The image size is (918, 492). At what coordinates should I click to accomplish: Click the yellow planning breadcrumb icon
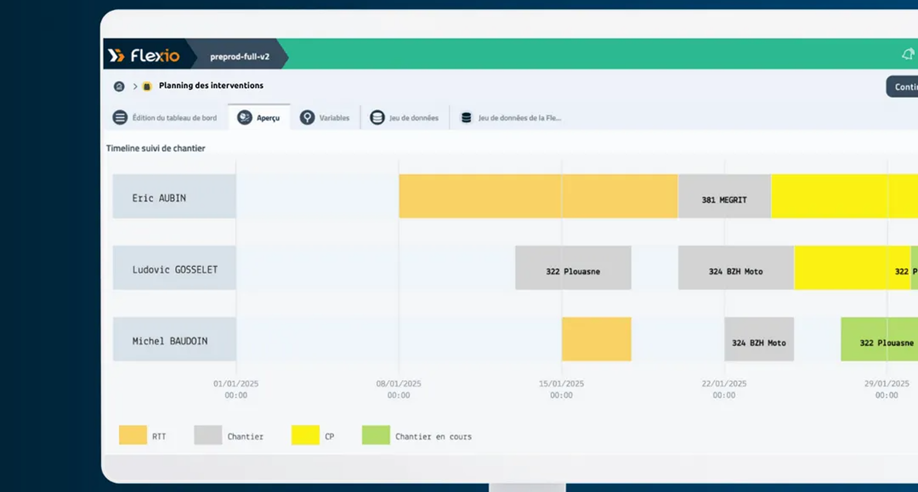click(x=147, y=86)
